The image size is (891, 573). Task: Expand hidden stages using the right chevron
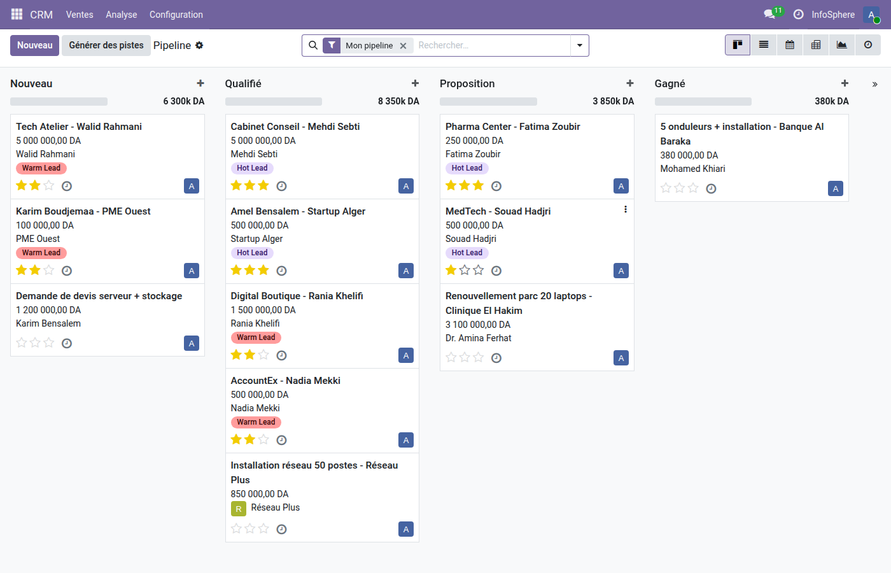tap(875, 83)
